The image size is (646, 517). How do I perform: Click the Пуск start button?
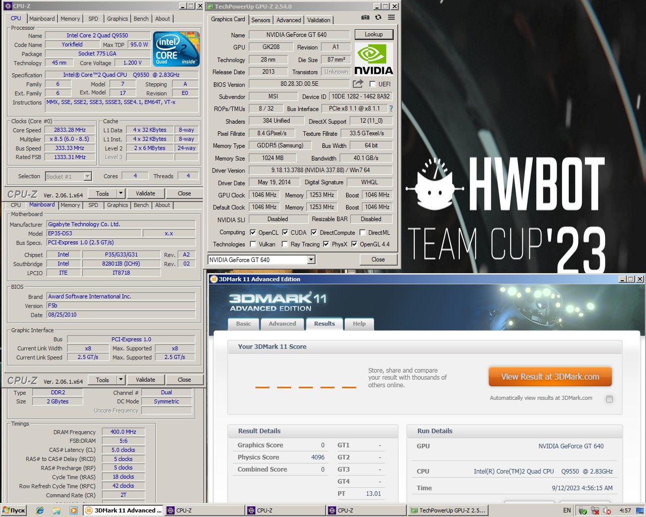pyautogui.click(x=14, y=510)
